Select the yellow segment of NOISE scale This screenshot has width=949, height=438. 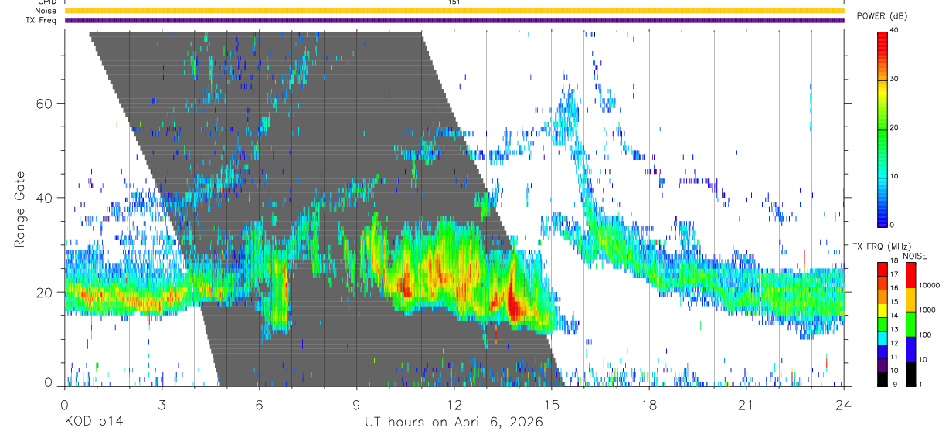click(x=911, y=300)
